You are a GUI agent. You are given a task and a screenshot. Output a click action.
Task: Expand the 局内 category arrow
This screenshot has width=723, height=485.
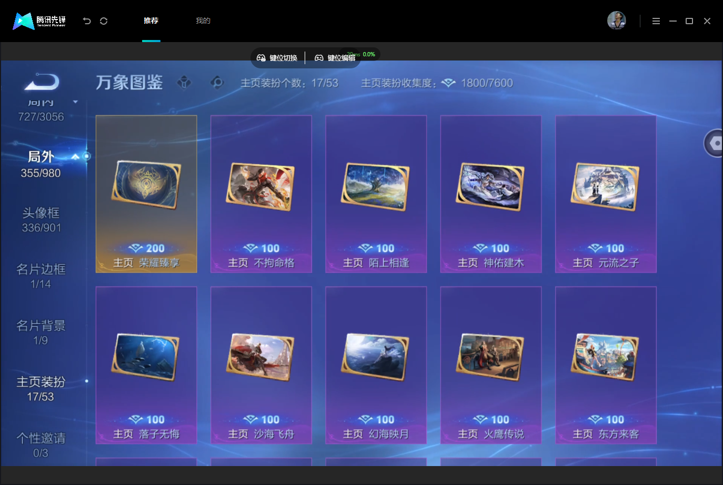tap(75, 102)
